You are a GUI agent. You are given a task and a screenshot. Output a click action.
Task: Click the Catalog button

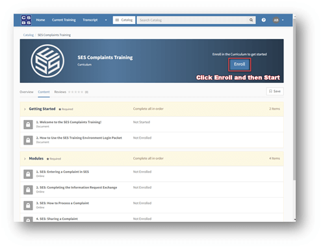(x=124, y=20)
